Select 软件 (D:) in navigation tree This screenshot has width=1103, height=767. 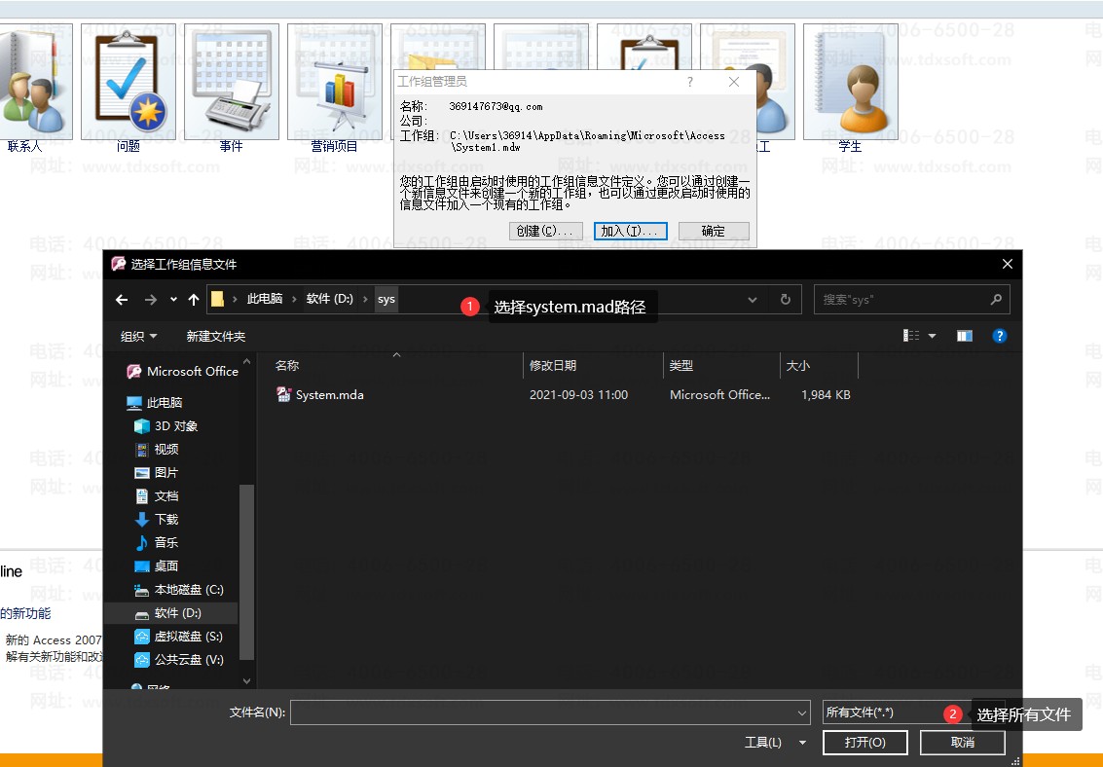coord(177,613)
